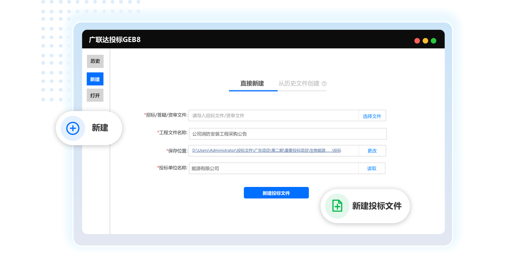Screen dimensions: 508x254
Task: Click the 读取 button
Action: coord(372,168)
